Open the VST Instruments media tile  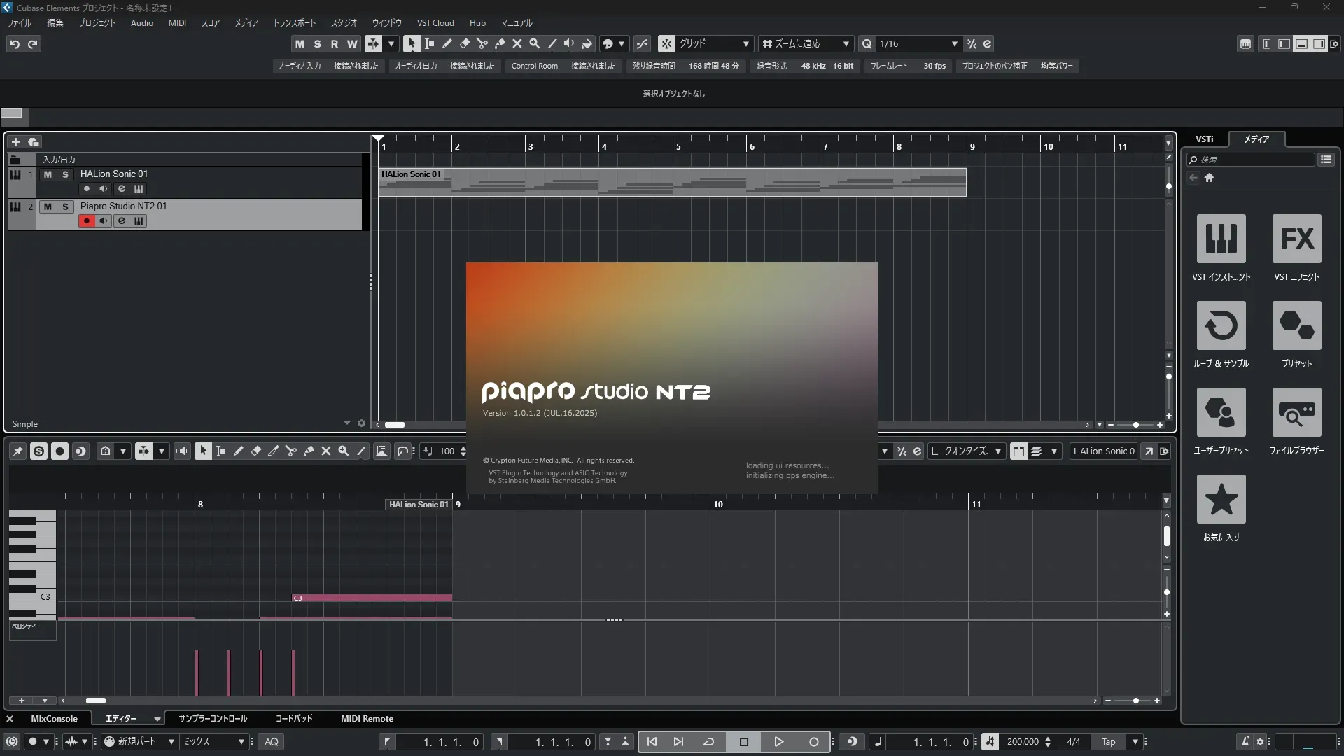(x=1221, y=239)
